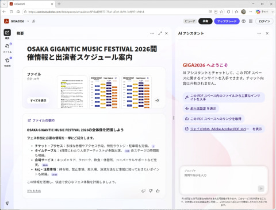Click the lightbulb tips icon

pos(7,203)
